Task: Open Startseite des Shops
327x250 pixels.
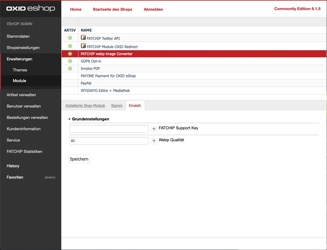Action: pyautogui.click(x=112, y=9)
